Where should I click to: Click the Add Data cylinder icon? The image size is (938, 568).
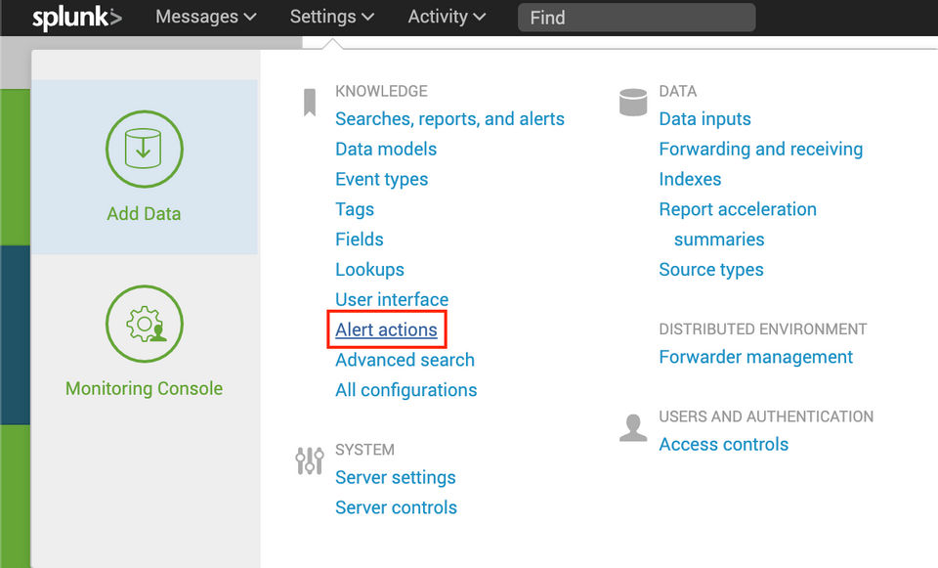144,149
